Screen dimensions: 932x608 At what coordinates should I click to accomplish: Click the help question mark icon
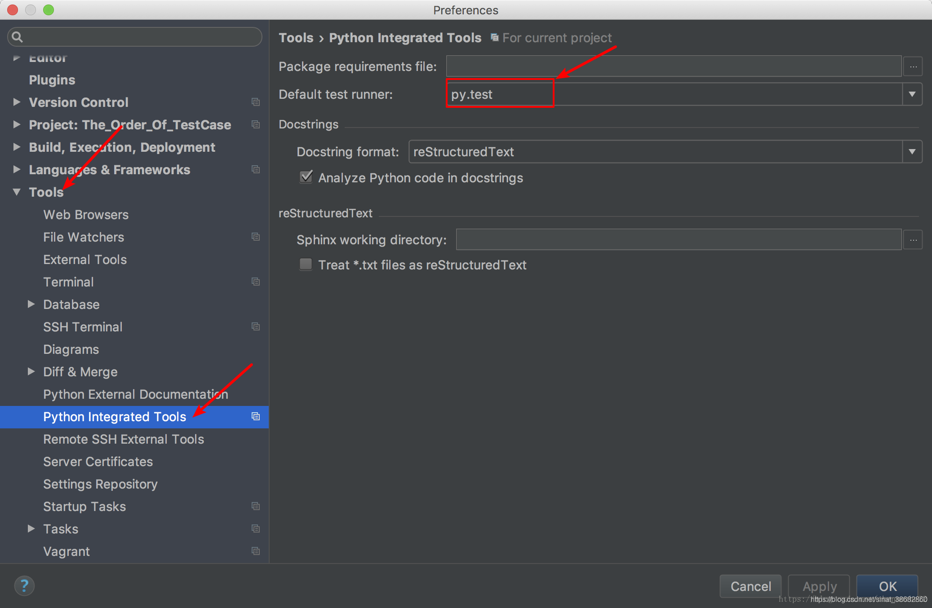click(24, 586)
